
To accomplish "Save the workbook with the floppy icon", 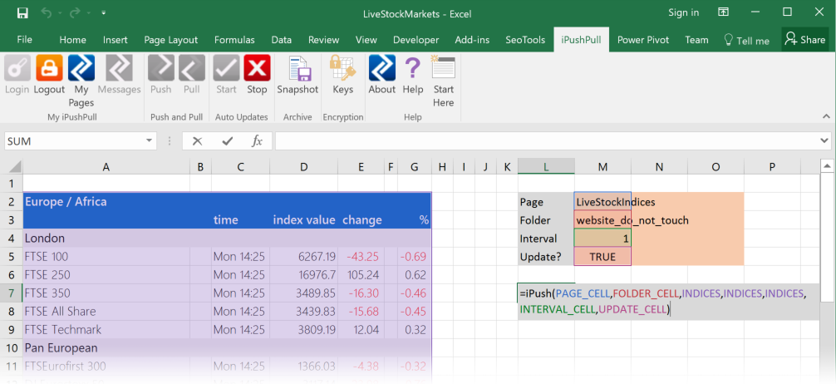I will [x=22, y=12].
